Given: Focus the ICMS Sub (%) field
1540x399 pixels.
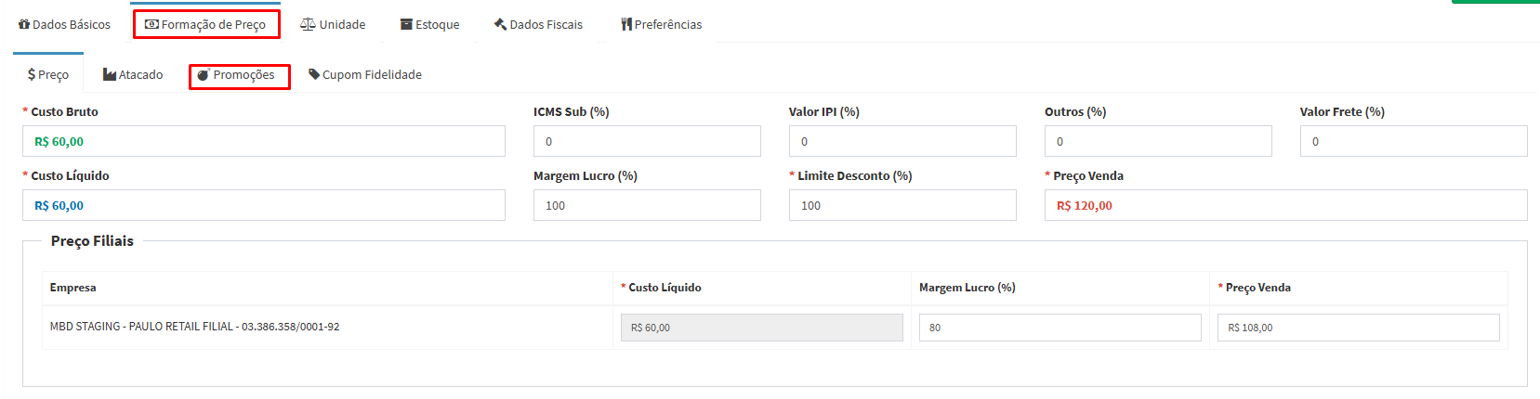Looking at the screenshot, I should click(647, 141).
